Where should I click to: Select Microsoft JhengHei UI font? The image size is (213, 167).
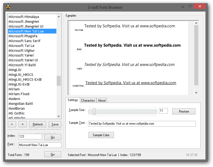(x=32, y=27)
